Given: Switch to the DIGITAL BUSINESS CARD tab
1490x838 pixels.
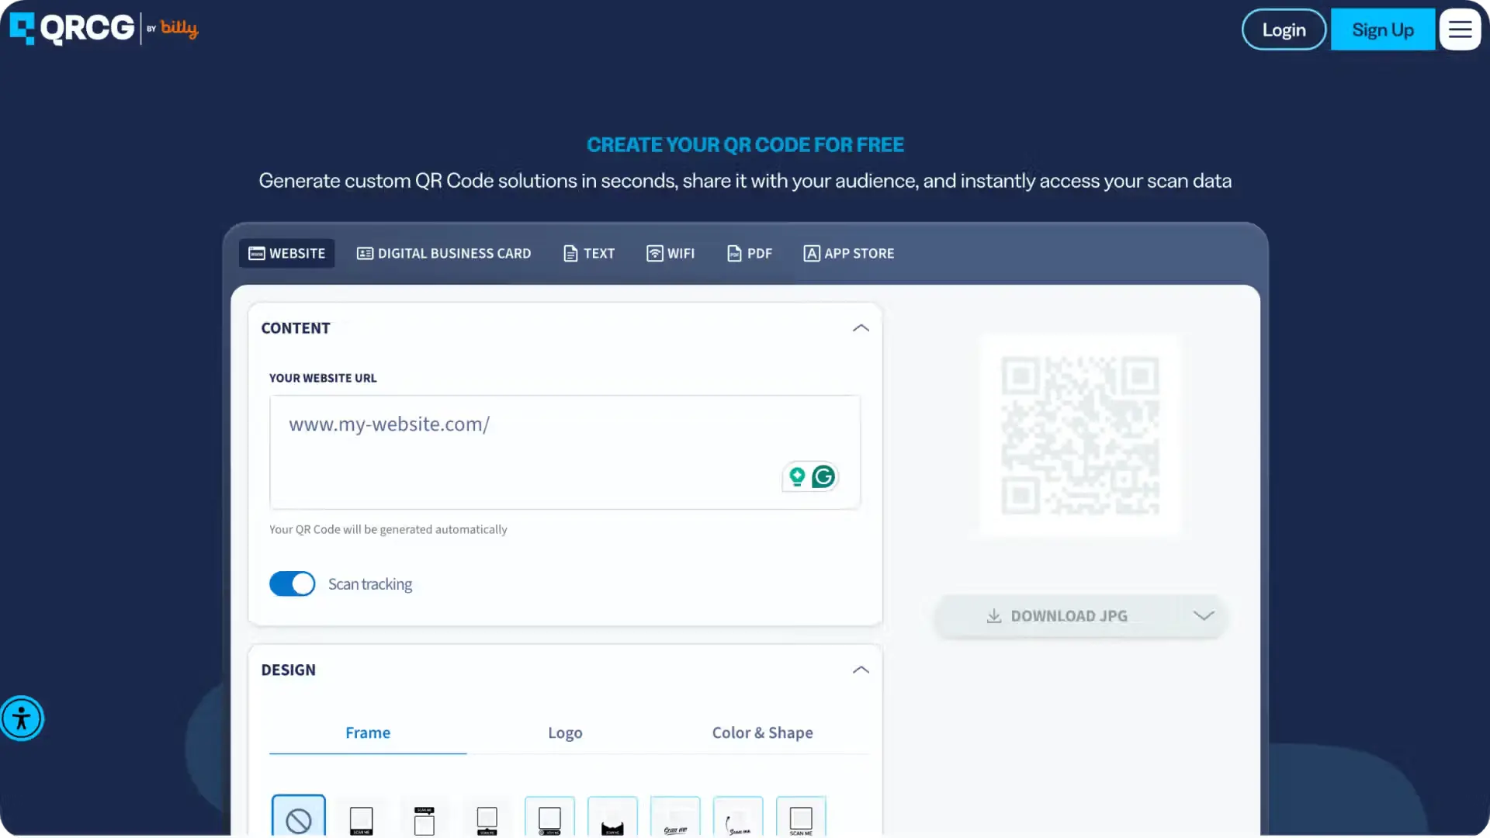Looking at the screenshot, I should pos(444,254).
